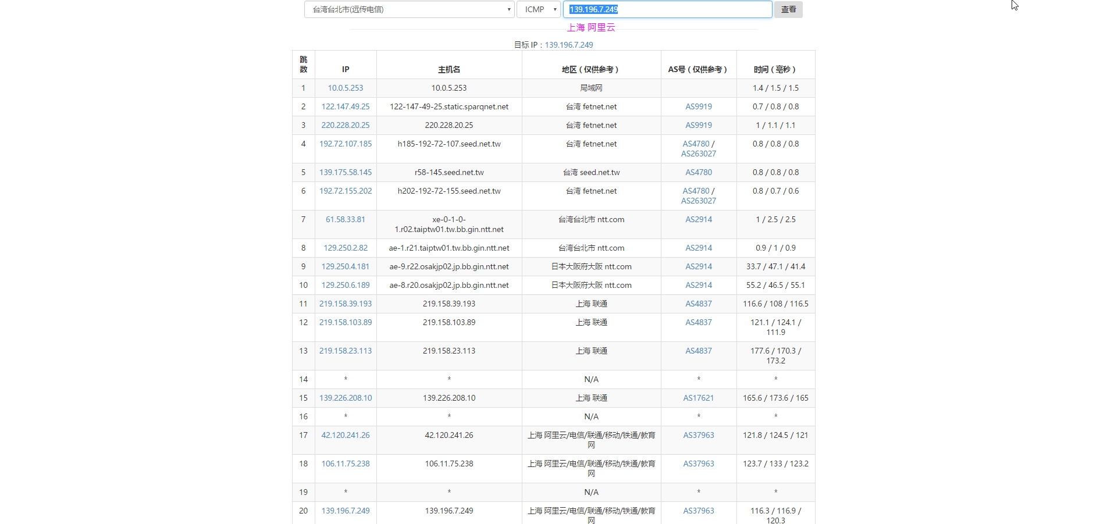Viewport: 1107px width, 524px height.
Task: Select hostname ae-9.r22.osakjp02.jp.bb.gin.ntt.net
Action: pos(449,266)
